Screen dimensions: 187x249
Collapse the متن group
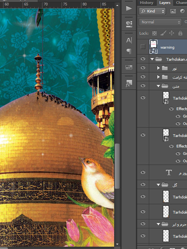tap(158, 86)
